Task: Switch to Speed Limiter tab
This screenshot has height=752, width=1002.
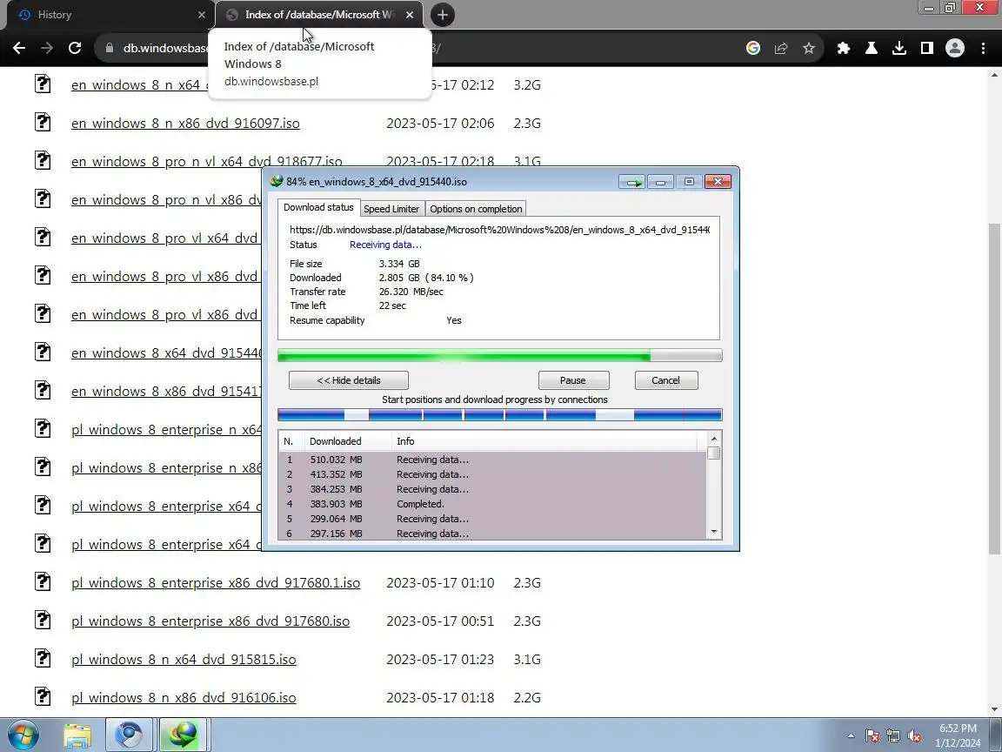Action: [391, 209]
